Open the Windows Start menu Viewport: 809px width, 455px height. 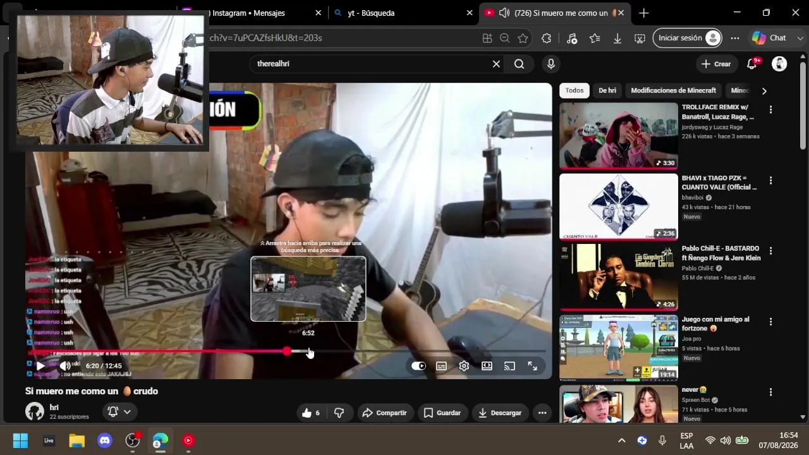20,440
